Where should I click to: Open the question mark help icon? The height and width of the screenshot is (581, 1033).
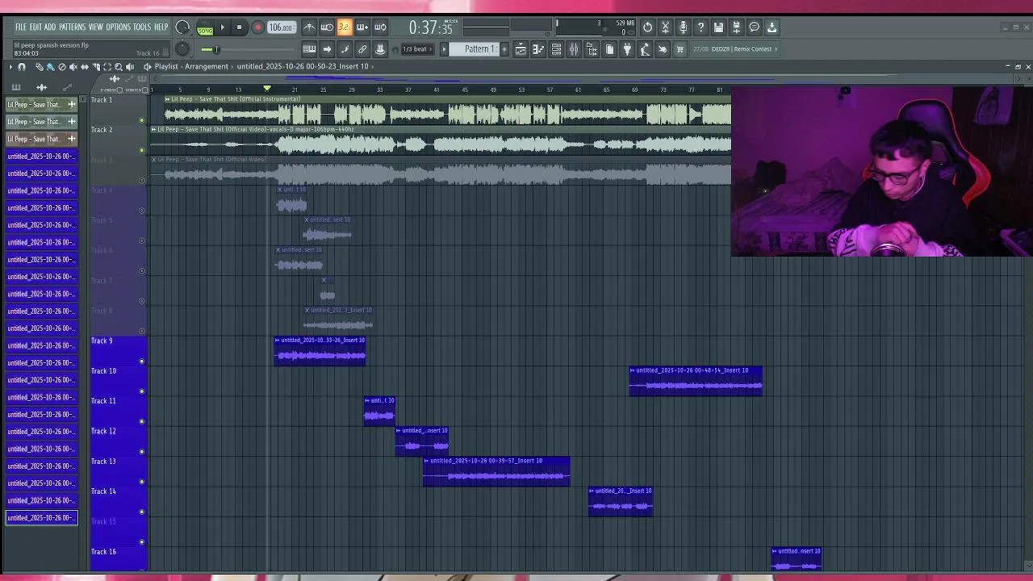pos(701,27)
